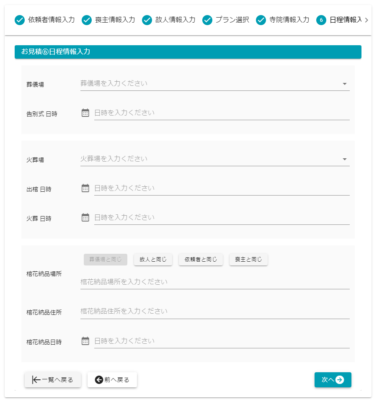Click checkmark icon of 依頼者情報入力 step
This screenshot has width=382, height=407.
[20, 20]
